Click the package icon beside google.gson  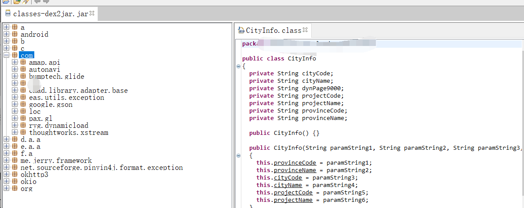[23, 104]
